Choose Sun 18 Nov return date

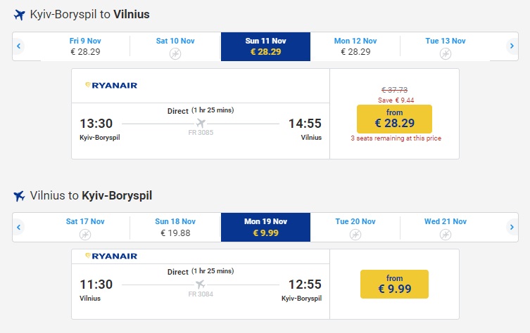pyautogui.click(x=175, y=227)
